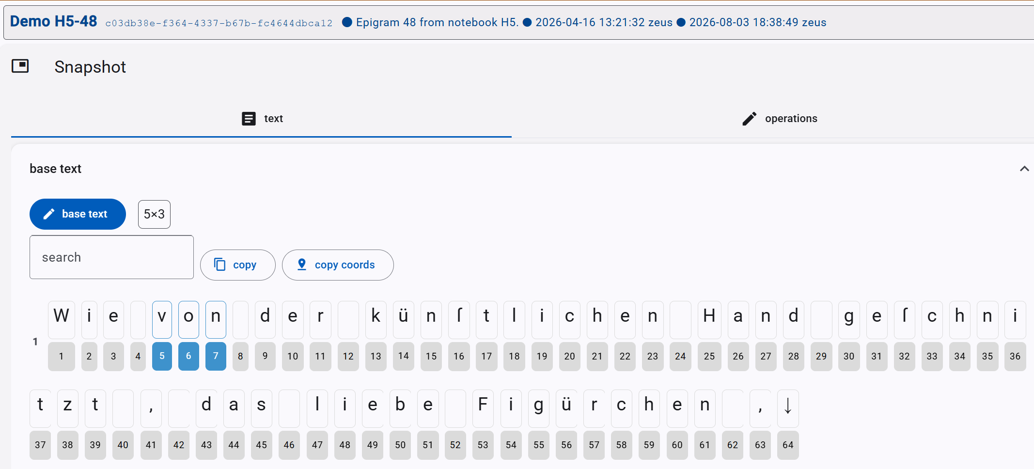Select position number 8 chip
The image size is (1034, 469).
(240, 356)
